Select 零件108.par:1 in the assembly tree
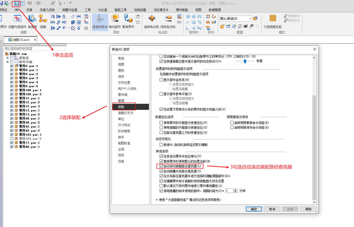 tap(30, 90)
